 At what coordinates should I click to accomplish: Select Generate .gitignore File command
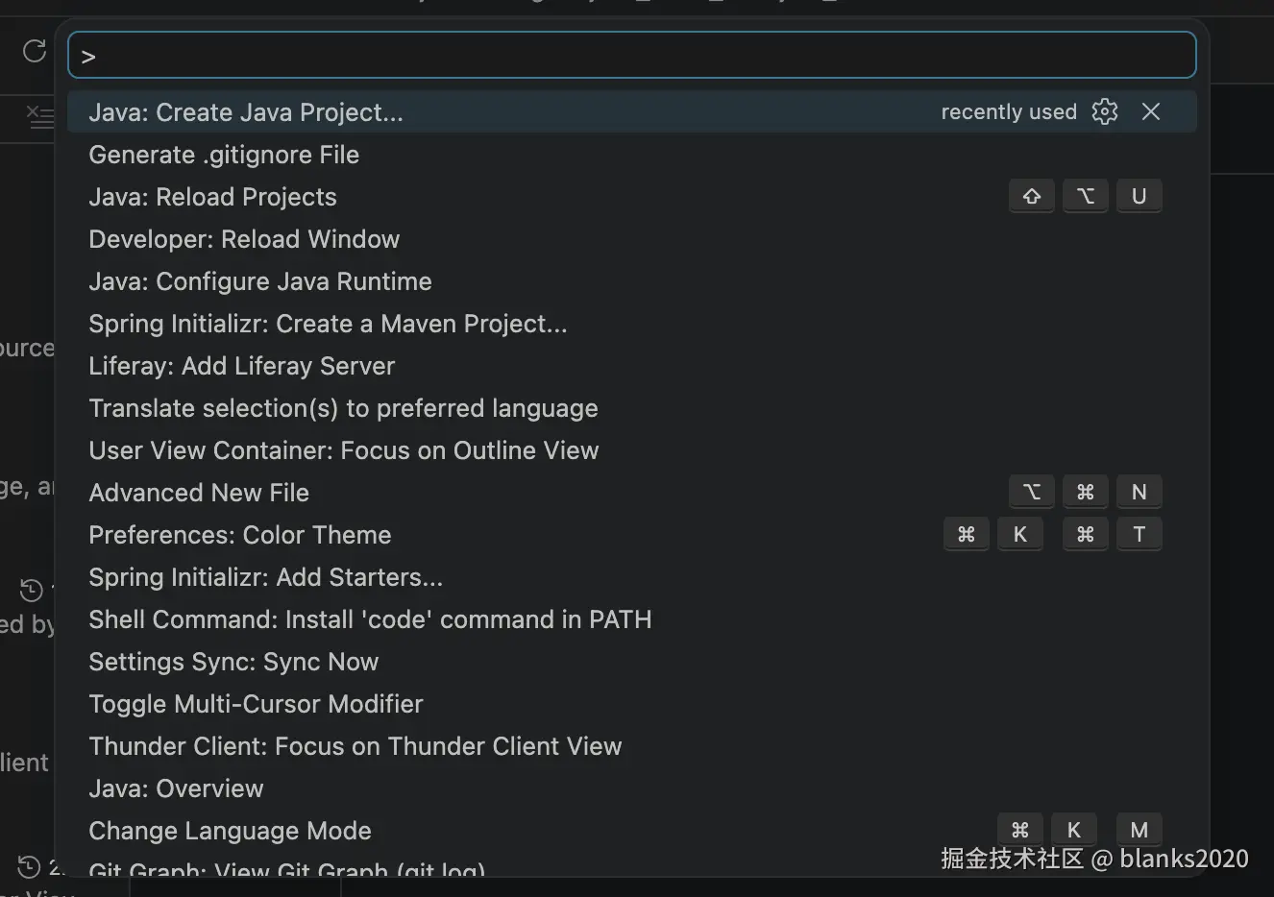[x=224, y=155]
